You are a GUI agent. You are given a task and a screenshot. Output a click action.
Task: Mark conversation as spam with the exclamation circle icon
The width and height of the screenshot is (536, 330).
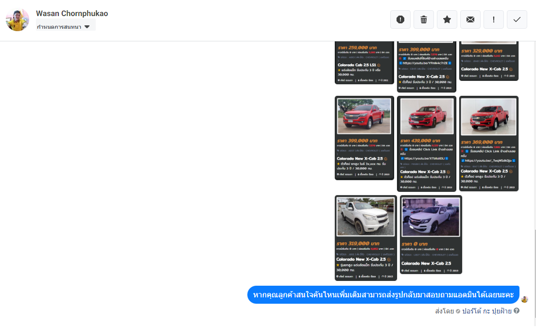(x=400, y=19)
